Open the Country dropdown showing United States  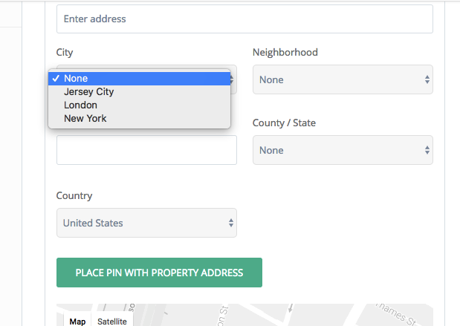[146, 223]
